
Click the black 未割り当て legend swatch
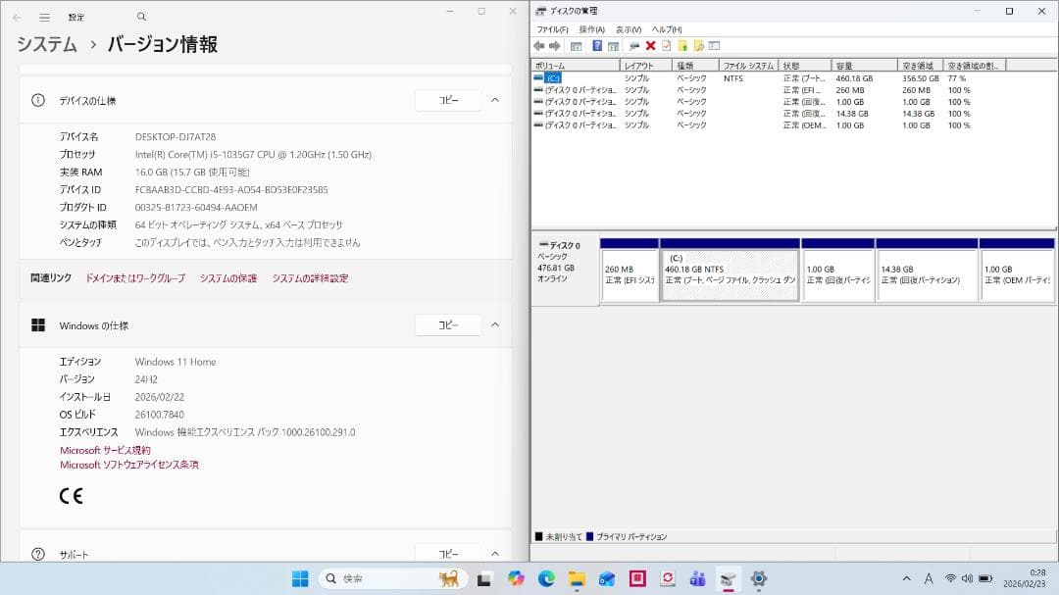tap(539, 537)
